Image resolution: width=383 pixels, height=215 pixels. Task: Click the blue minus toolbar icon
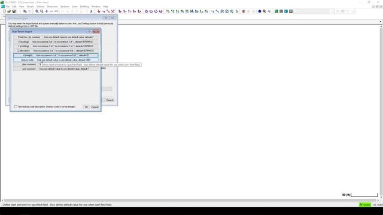click(51, 11)
